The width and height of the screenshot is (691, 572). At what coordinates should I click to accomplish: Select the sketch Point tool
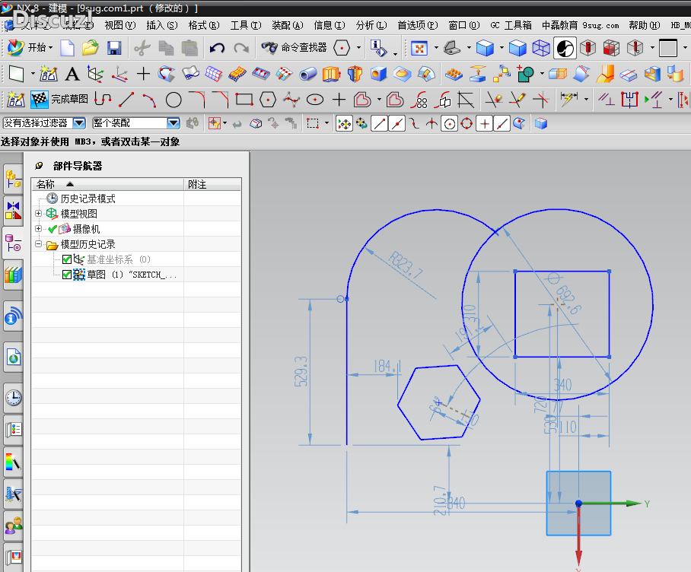(339, 100)
